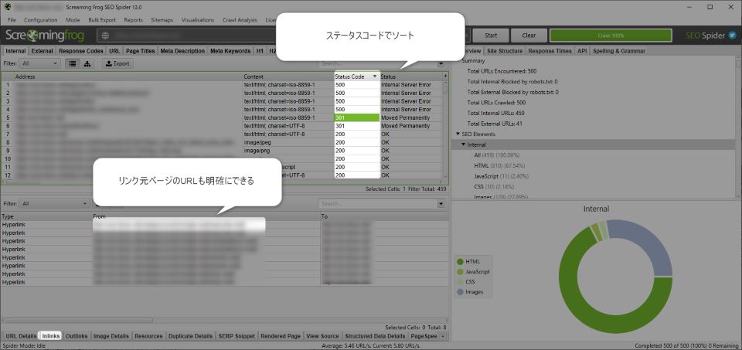Open the Rendered Page bottom tab
Viewport: 742px width, 350px height.
[x=281, y=336]
